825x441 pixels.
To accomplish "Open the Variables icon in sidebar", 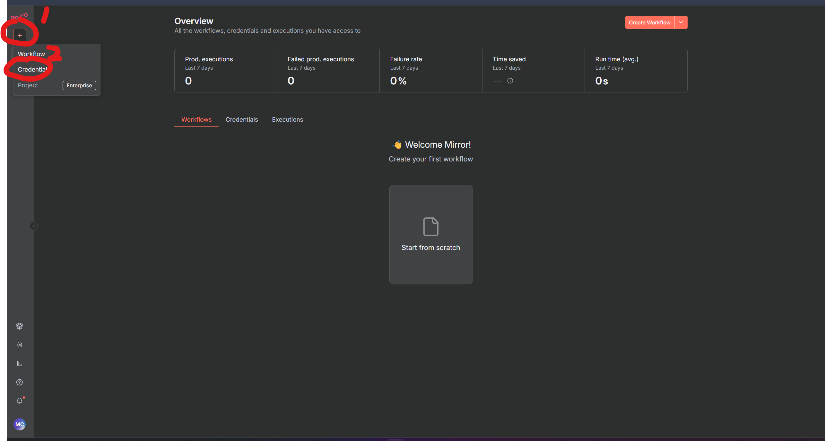I will coord(20,345).
